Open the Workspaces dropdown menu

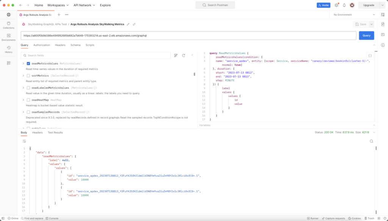coord(58,5)
